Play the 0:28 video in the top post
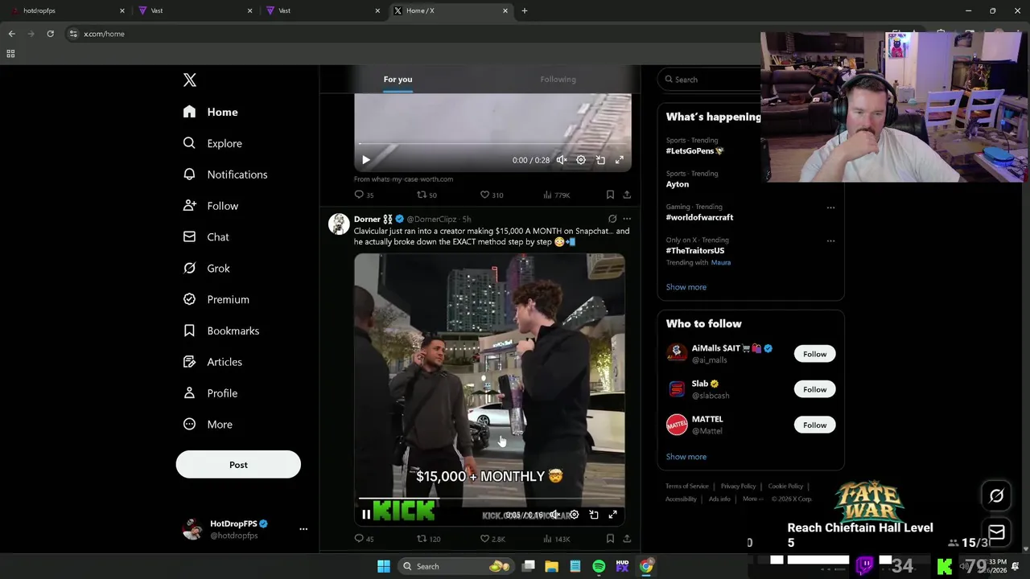The height and width of the screenshot is (579, 1030). (x=365, y=160)
